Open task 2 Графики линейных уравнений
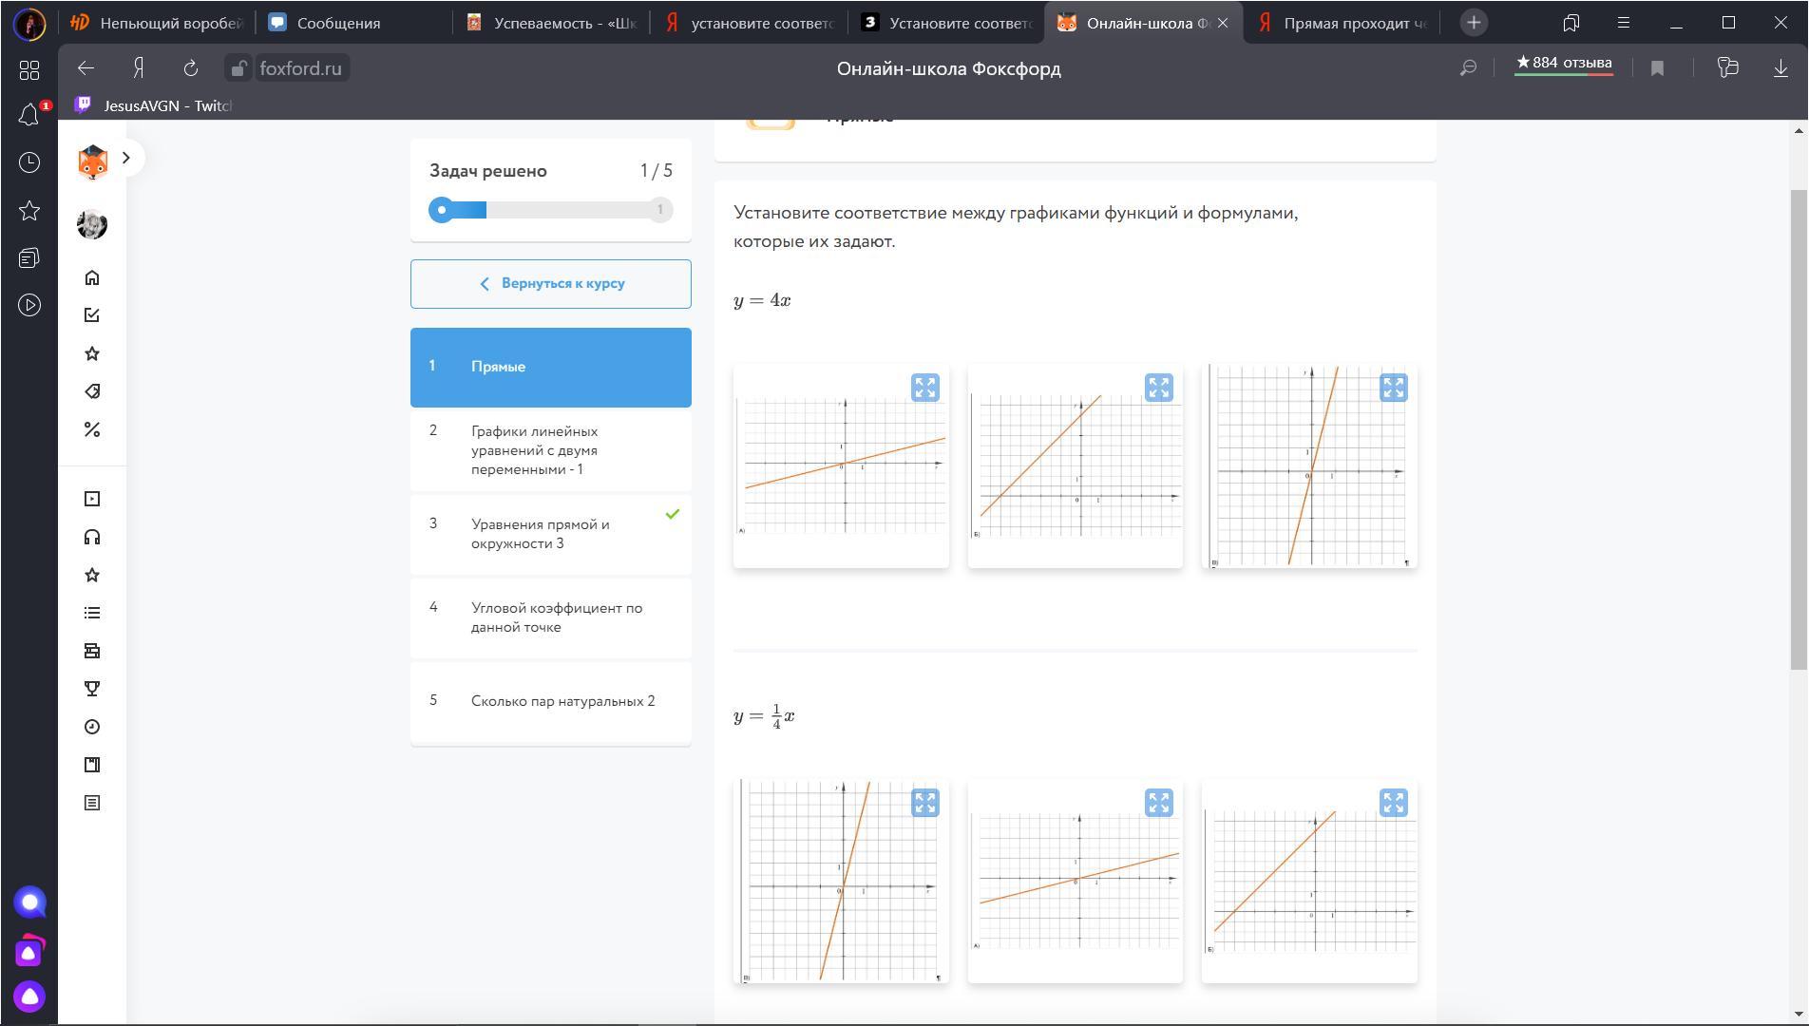The image size is (1809, 1026). coord(551,450)
